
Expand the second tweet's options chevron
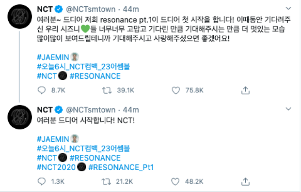(289, 109)
